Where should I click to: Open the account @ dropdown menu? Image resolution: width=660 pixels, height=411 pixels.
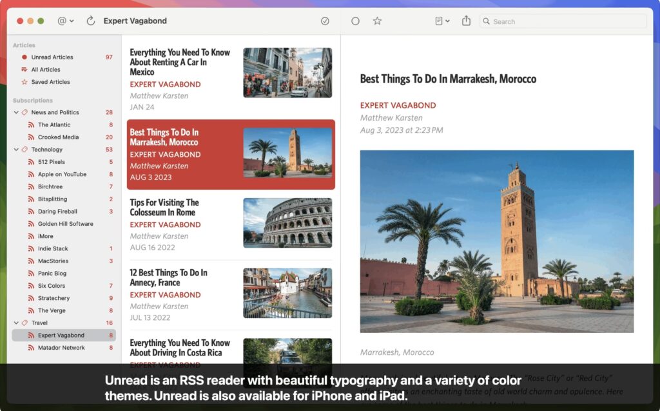pyautogui.click(x=65, y=21)
